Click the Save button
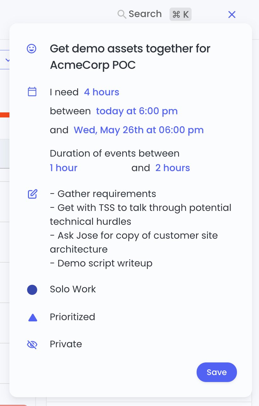 [x=217, y=372]
